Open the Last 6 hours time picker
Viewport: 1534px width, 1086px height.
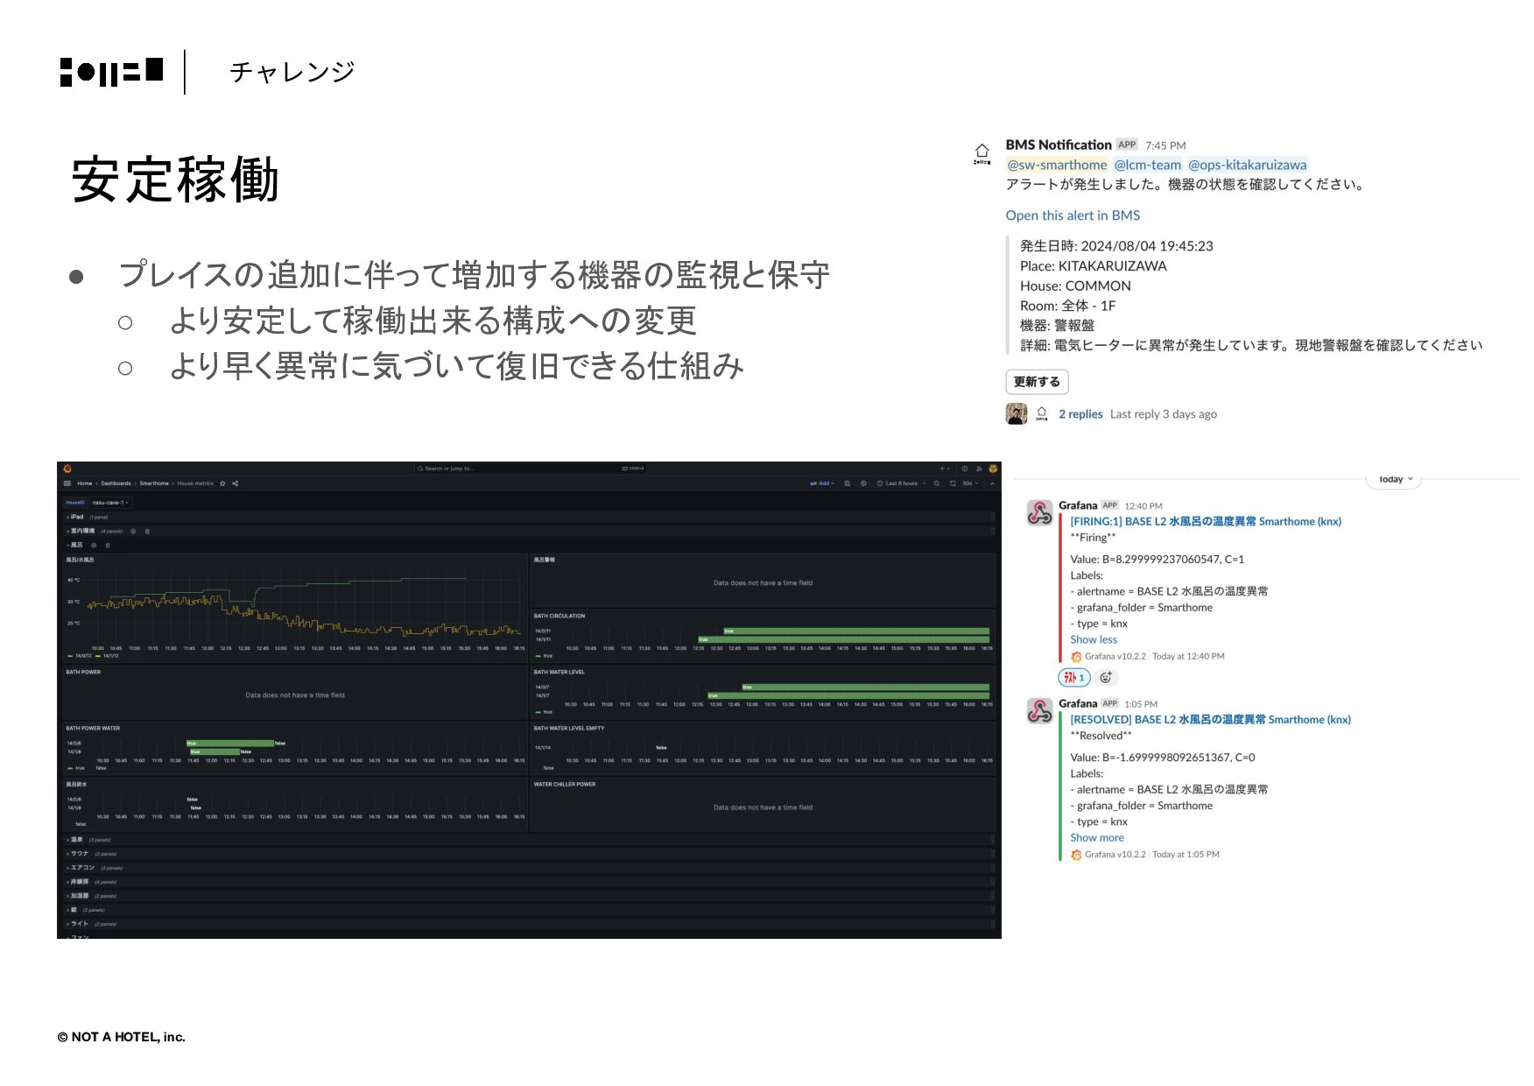[x=902, y=483]
